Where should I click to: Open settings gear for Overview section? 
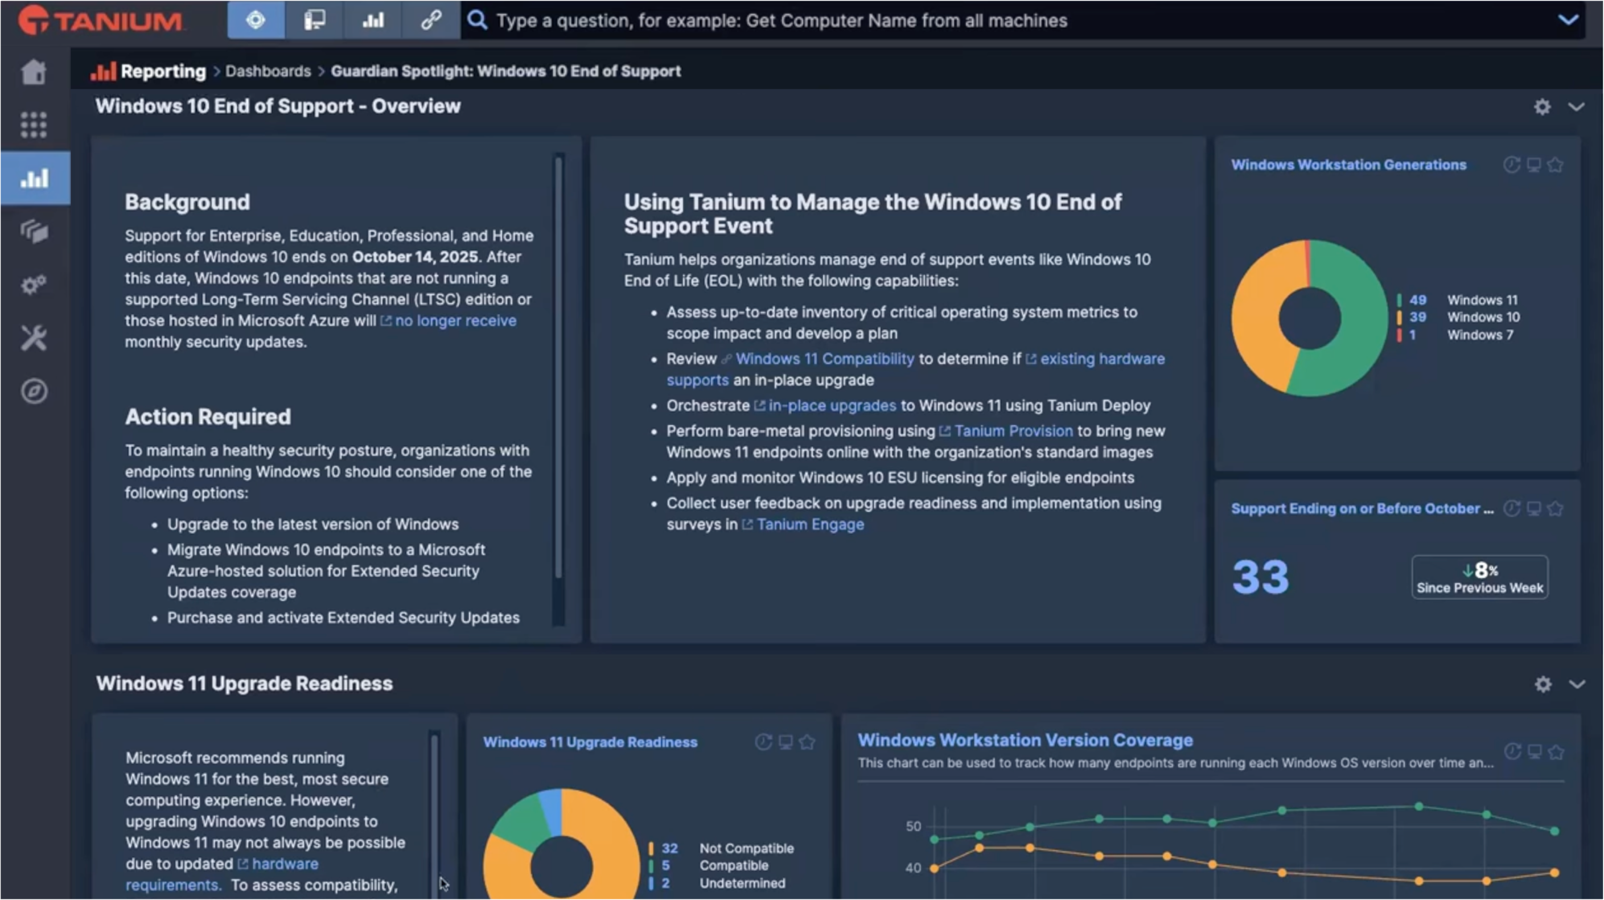click(x=1543, y=107)
